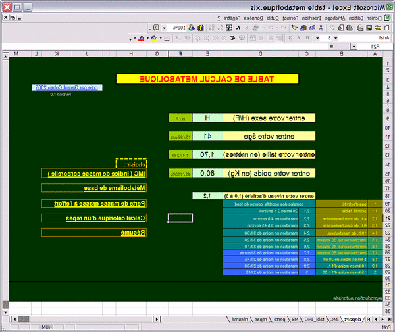Select the sexe value cell containing H
395x332 pixels.
[207, 118]
